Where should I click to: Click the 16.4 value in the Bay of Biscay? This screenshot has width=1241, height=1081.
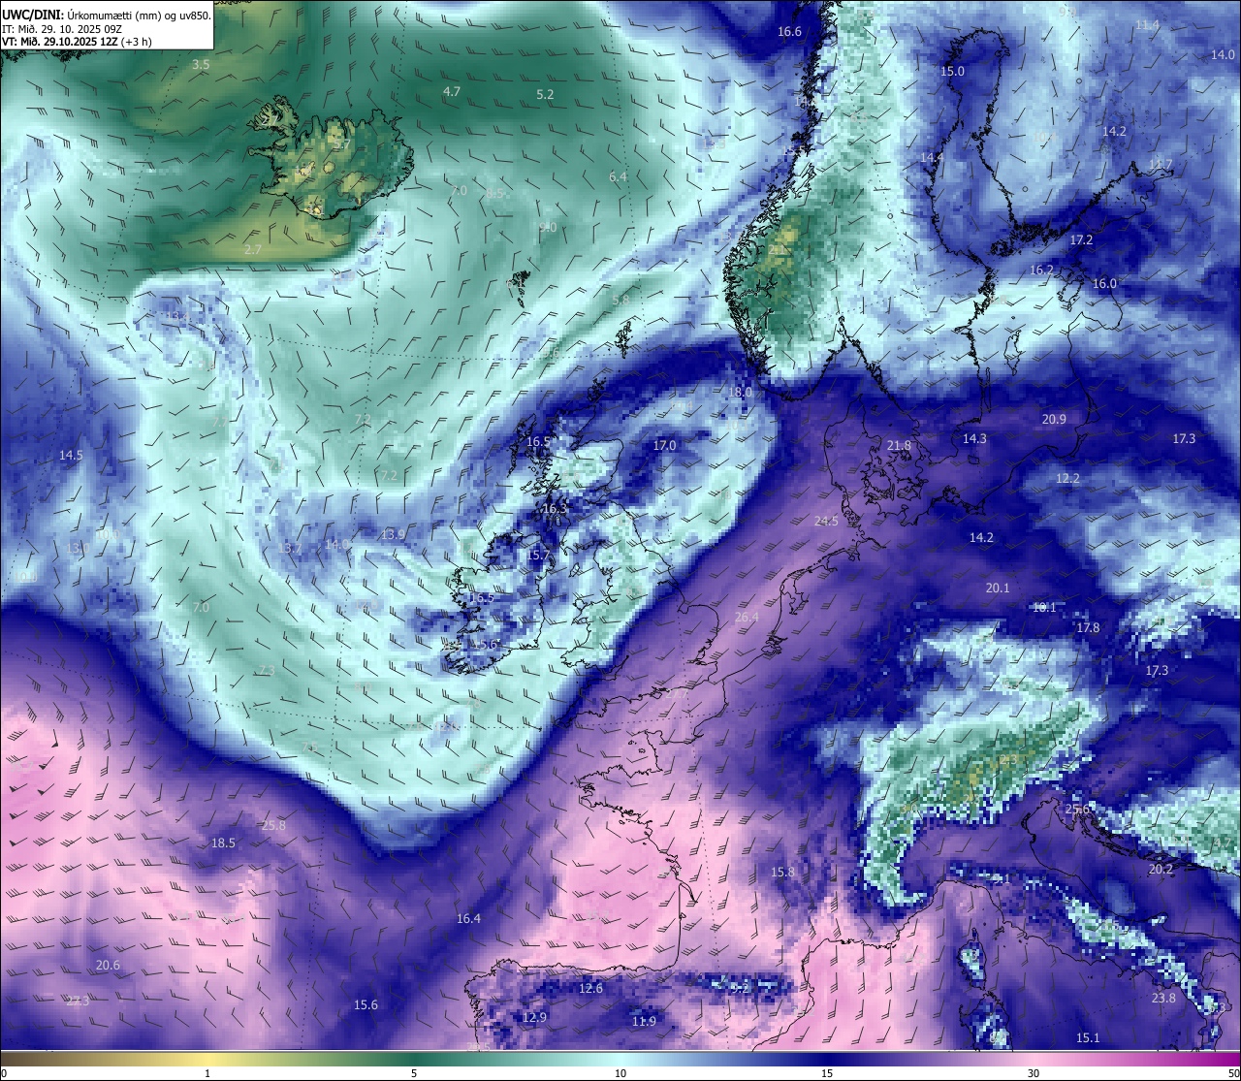[x=468, y=918]
